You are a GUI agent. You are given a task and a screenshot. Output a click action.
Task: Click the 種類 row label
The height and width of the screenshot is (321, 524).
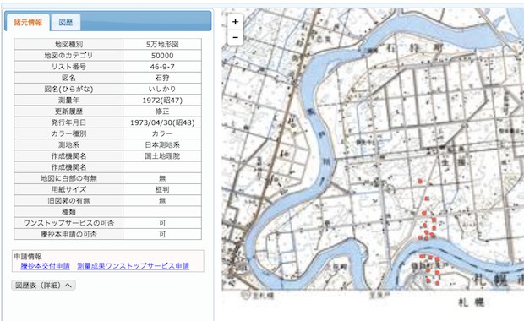coord(68,212)
